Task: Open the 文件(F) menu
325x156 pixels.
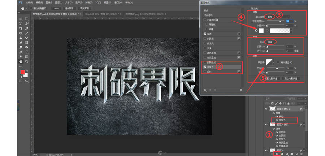Action: (29, 3)
